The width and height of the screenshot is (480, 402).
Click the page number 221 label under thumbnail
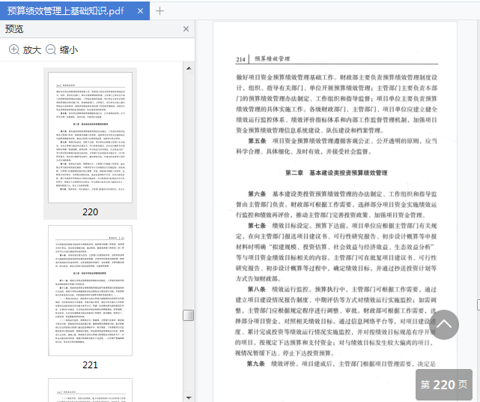(90, 365)
